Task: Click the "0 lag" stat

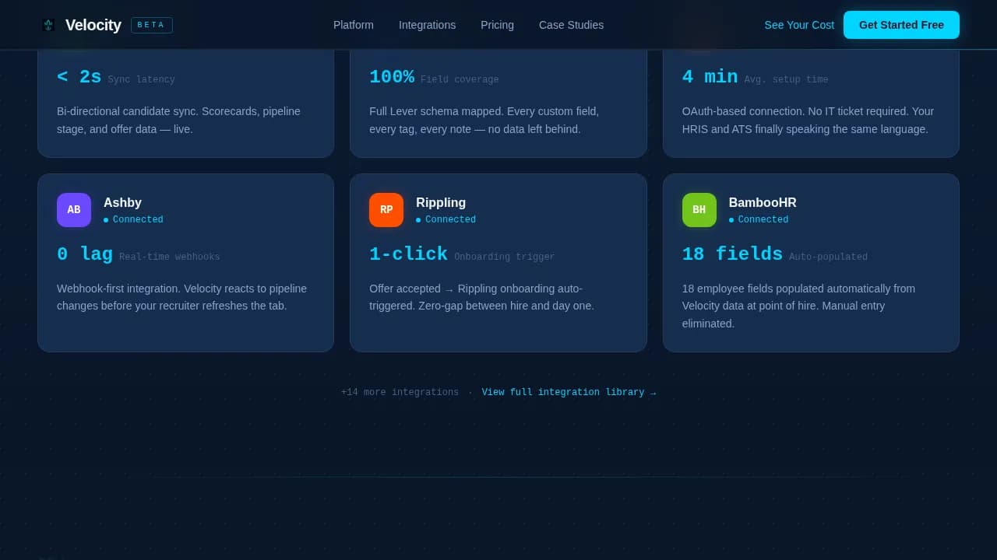Action: tap(85, 254)
